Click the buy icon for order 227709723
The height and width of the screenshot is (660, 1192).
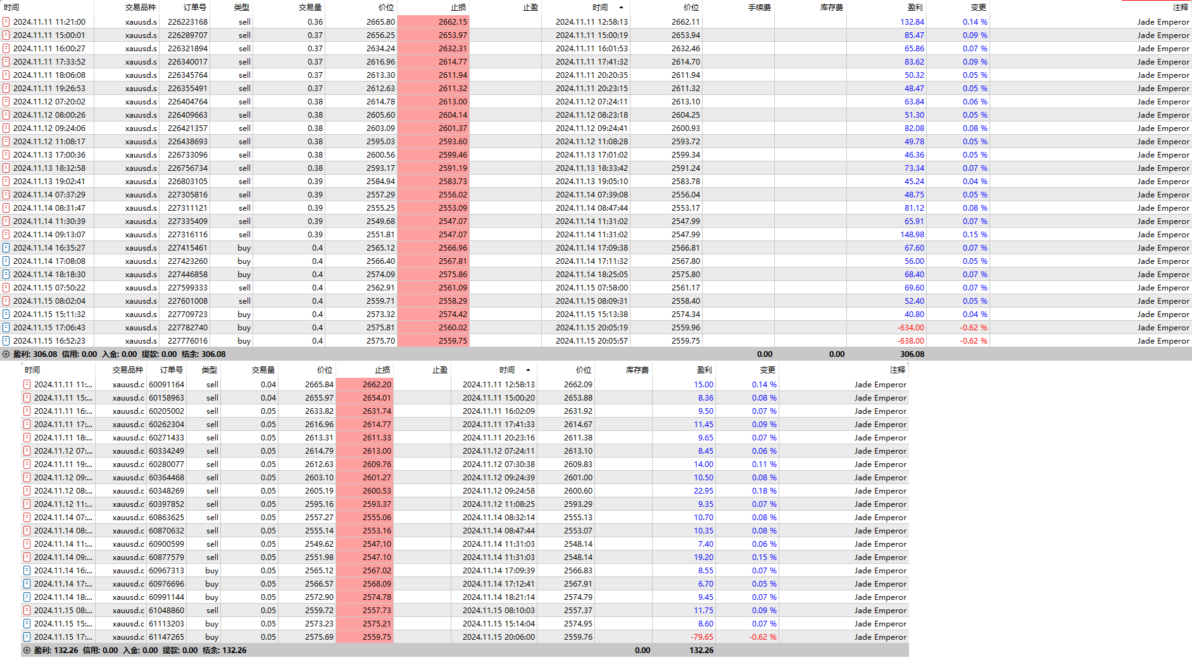tap(6, 314)
